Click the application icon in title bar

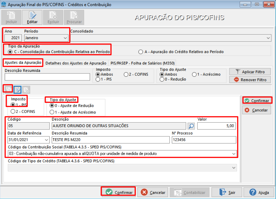pyautogui.click(x=4, y=4)
